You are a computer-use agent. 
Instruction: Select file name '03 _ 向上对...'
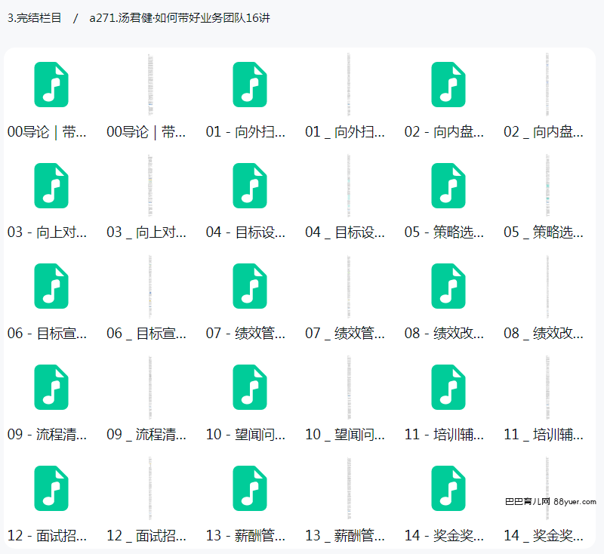tap(146, 232)
